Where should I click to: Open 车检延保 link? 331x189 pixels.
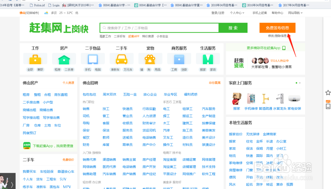pos(47,171)
